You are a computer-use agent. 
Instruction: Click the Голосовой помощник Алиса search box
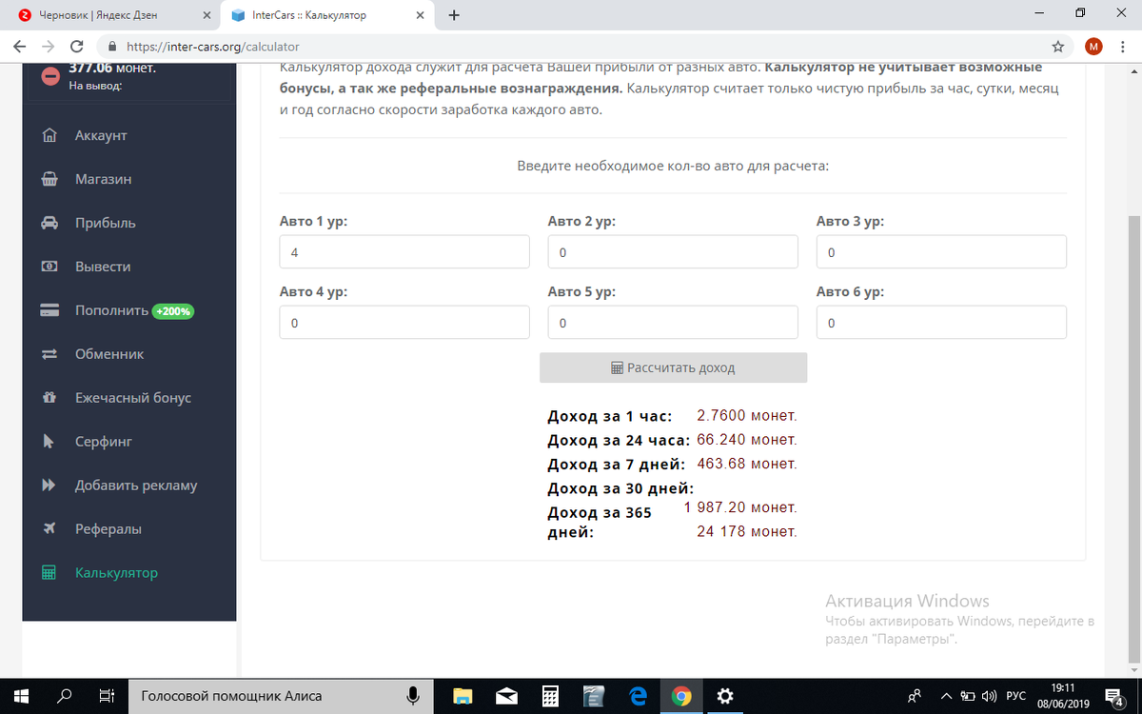point(281,696)
